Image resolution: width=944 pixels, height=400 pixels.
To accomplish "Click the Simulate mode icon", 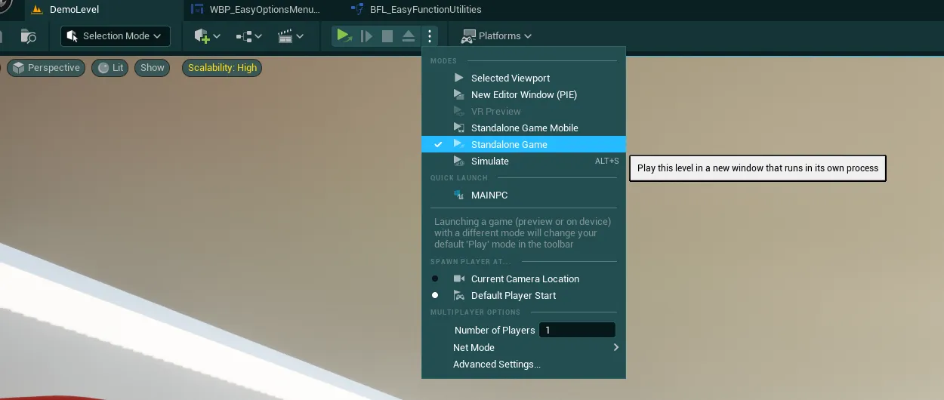I will point(458,161).
